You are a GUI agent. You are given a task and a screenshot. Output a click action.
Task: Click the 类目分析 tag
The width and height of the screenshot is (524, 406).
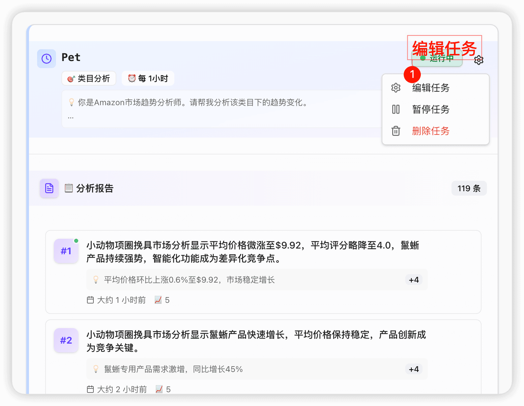89,78
